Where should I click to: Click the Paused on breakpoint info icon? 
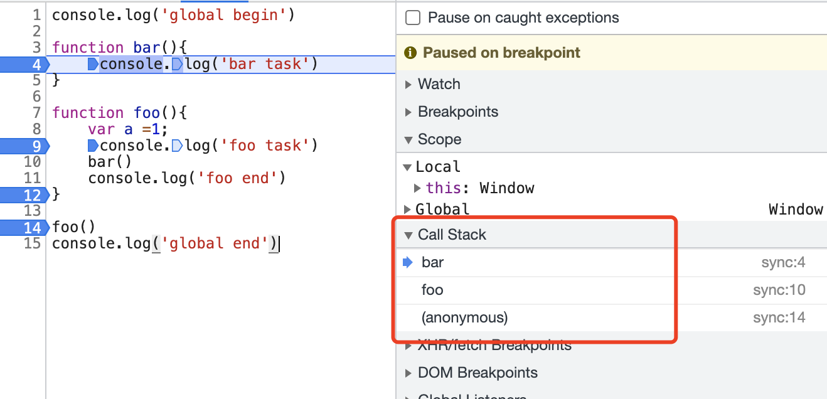point(410,53)
